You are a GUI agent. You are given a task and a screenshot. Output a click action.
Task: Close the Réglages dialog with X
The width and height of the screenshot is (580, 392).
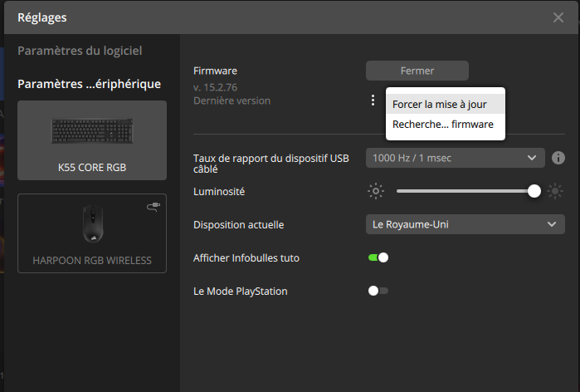pyautogui.click(x=558, y=17)
